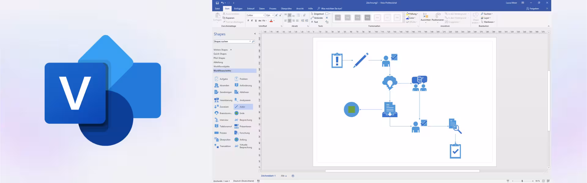Switch to the Daten tab
587x183 pixels.
(262, 9)
